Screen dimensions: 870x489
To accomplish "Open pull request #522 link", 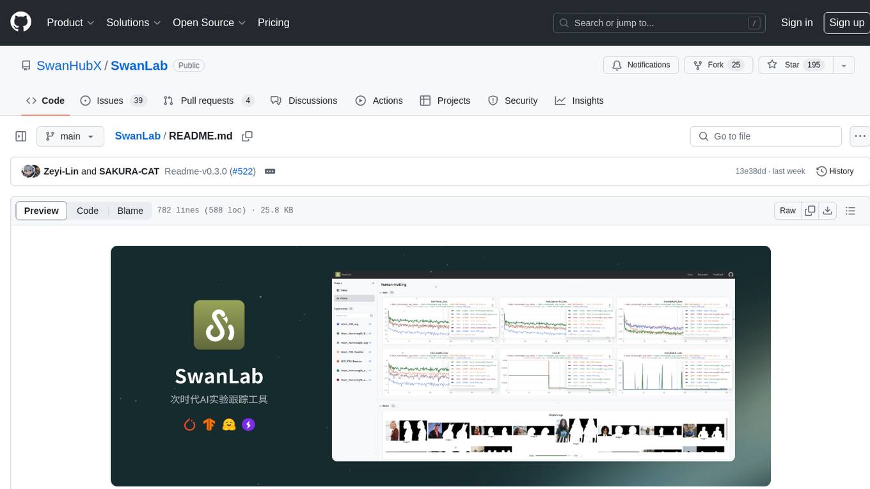I will 243,172.
